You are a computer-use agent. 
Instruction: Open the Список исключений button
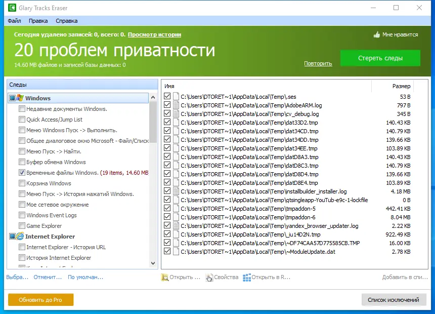pyautogui.click(x=394, y=300)
